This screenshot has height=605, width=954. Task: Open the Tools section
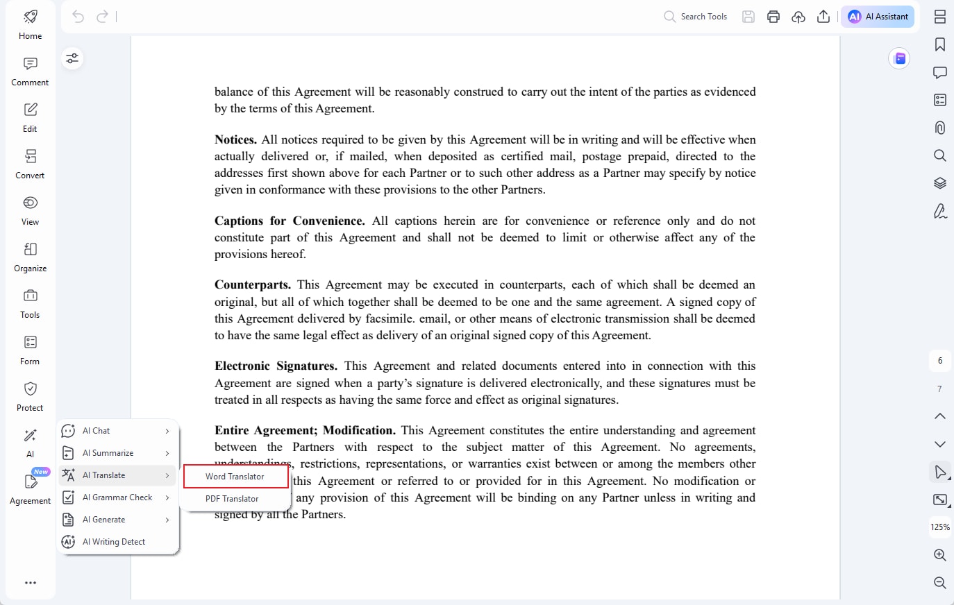[30, 304]
